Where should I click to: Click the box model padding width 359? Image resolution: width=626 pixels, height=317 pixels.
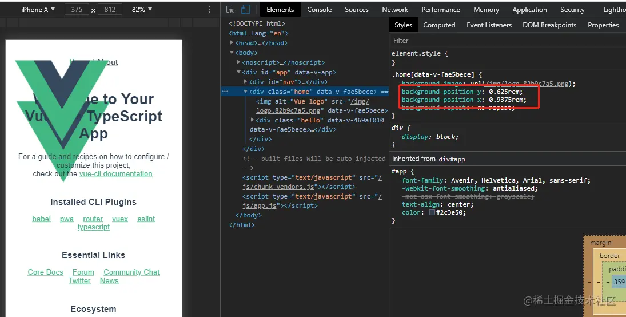[619, 282]
